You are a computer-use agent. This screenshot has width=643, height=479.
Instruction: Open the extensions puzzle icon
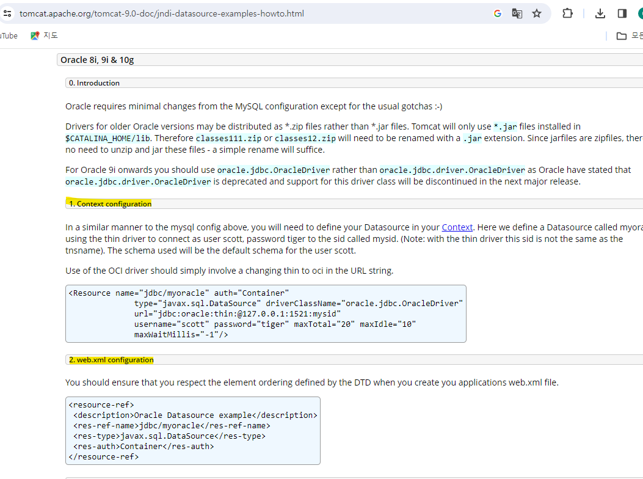tap(567, 13)
